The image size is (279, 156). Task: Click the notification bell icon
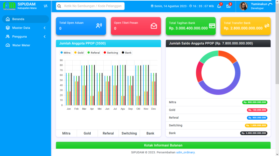pos(219,6)
